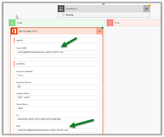The width and height of the screenshot is (164, 137).
Task: Select the If yes branch header
Action: pos(57,23)
